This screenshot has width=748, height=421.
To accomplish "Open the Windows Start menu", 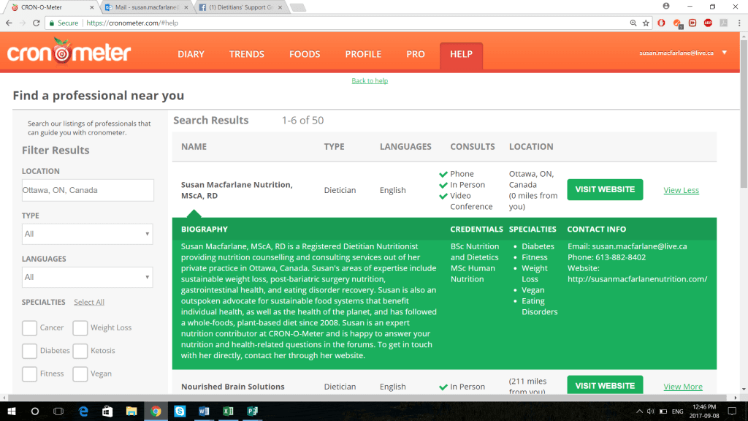I will tap(12, 411).
